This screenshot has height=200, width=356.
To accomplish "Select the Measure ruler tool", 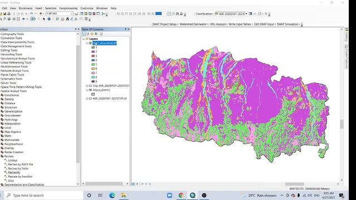I will [62, 19].
